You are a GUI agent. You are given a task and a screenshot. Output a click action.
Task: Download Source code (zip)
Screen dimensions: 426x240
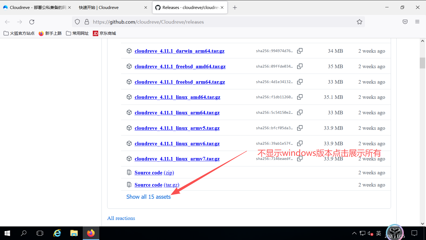154,173
